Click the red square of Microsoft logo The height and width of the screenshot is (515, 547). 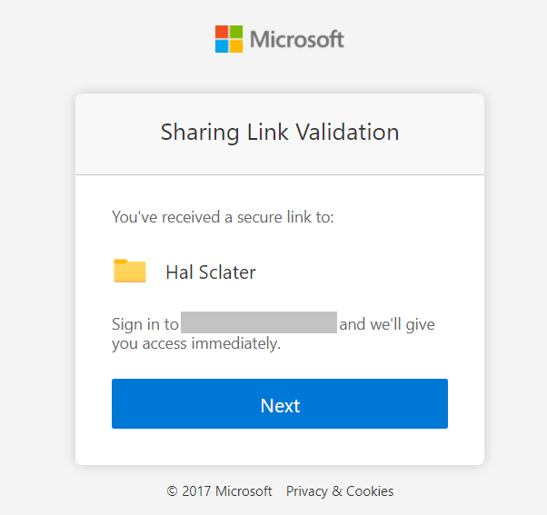222,32
